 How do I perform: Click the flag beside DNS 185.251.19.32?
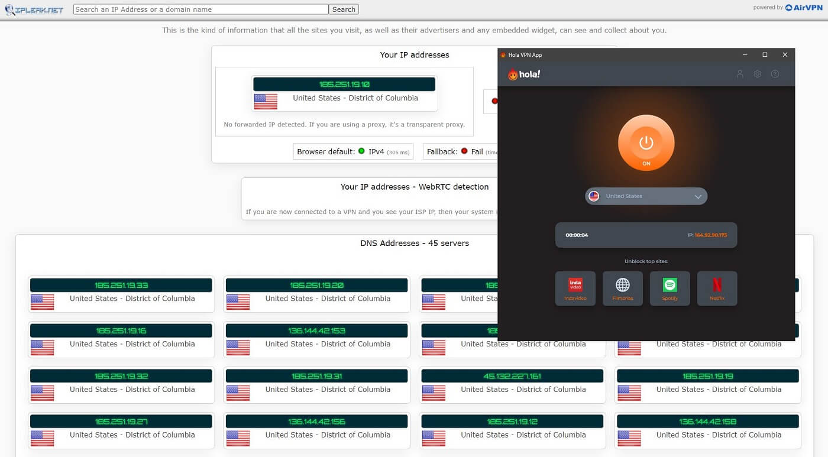(42, 393)
